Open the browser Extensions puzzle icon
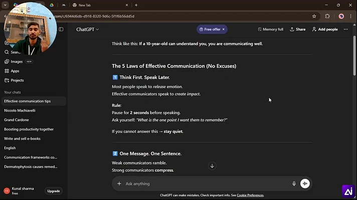This screenshot has height=200, width=357. pyautogui.click(x=327, y=16)
